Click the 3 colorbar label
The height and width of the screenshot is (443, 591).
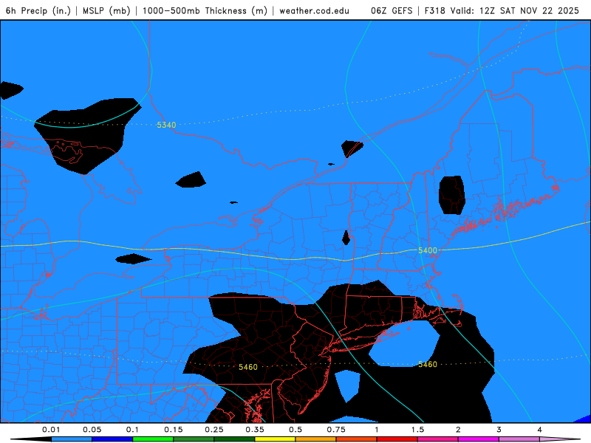[499, 430]
